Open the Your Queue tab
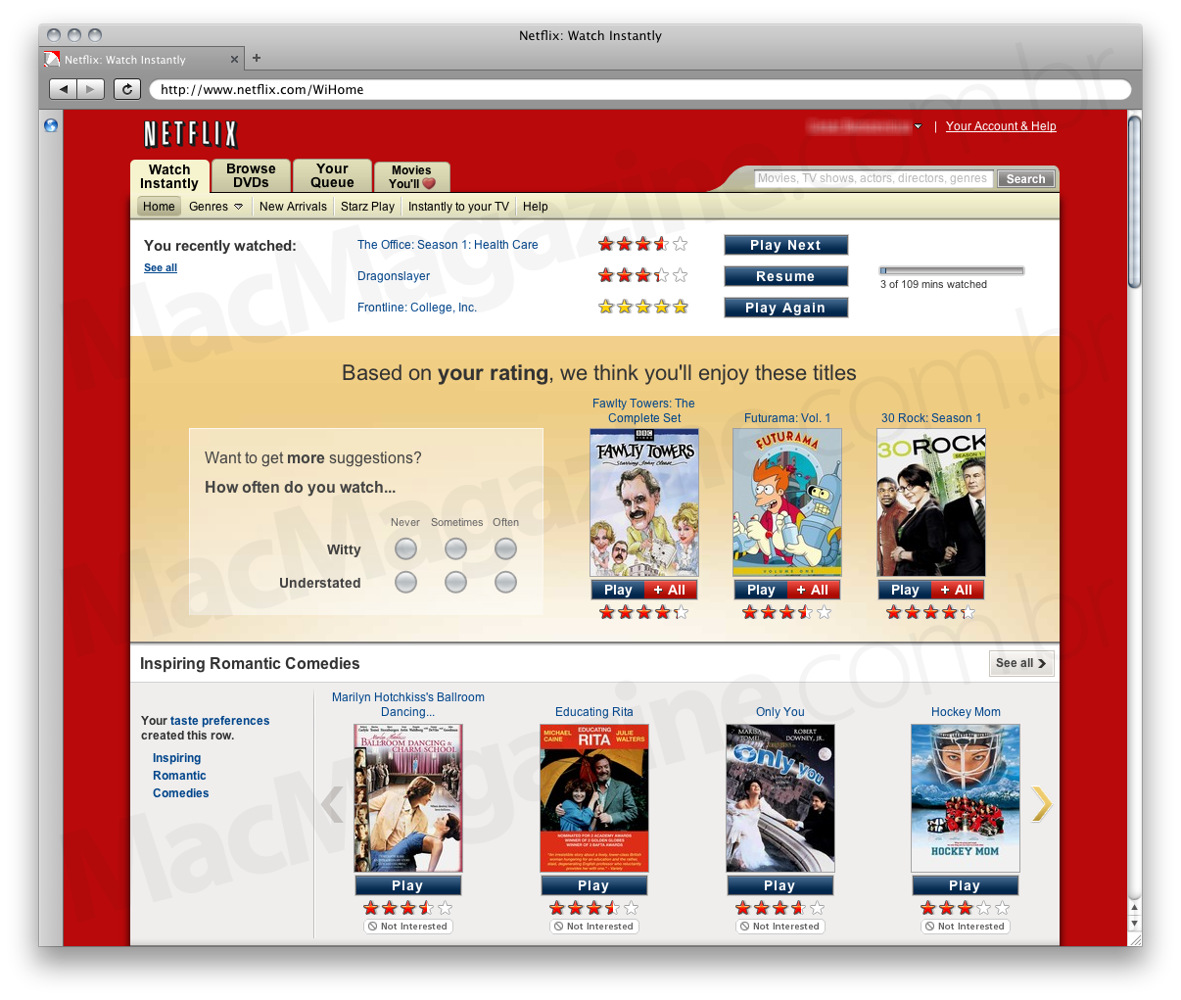The image size is (1181, 1000). coord(332,175)
